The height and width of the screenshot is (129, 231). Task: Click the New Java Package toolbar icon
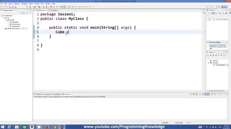(44, 7)
